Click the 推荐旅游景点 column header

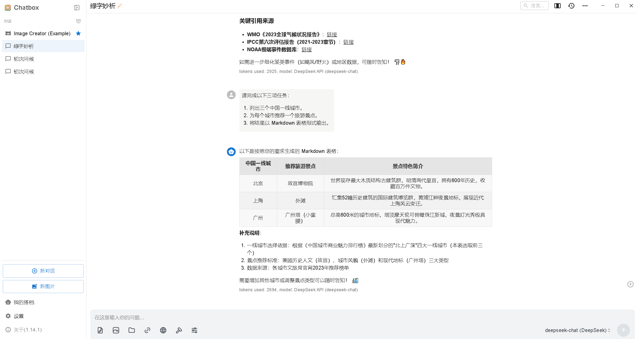(x=300, y=166)
